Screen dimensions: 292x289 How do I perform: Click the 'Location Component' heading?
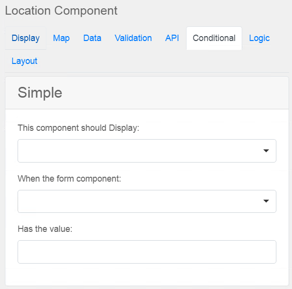[61, 11]
